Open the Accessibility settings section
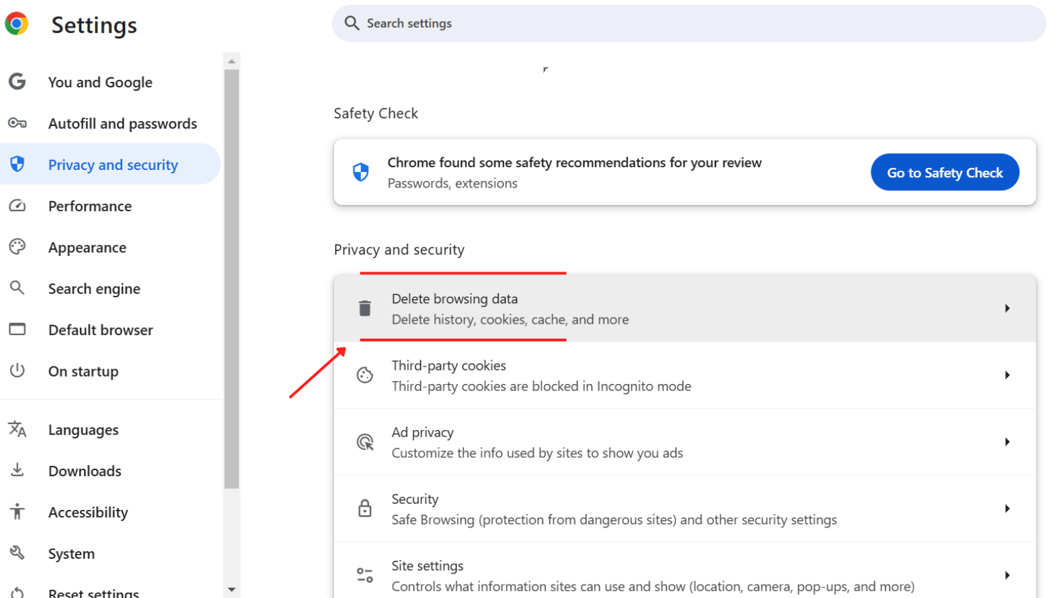Viewport: 1050px width, 598px height. coord(88,512)
